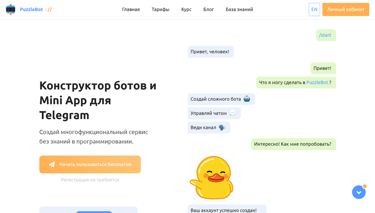
Task: Click the yellow duck sticker
Action: coord(212,178)
